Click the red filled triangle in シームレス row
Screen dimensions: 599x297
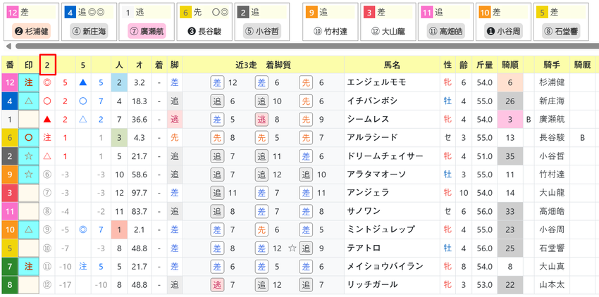click(x=47, y=120)
